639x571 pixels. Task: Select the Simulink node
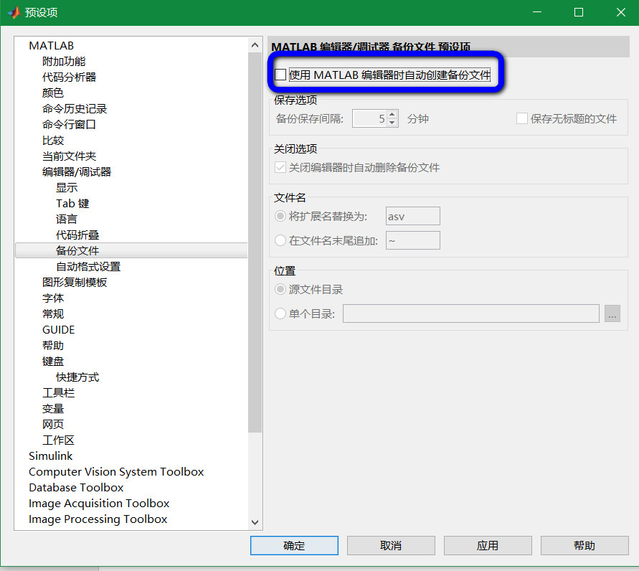(50, 456)
